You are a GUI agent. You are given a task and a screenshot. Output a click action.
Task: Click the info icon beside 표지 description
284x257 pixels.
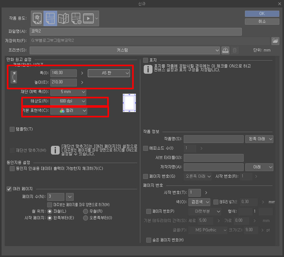(x=148, y=69)
